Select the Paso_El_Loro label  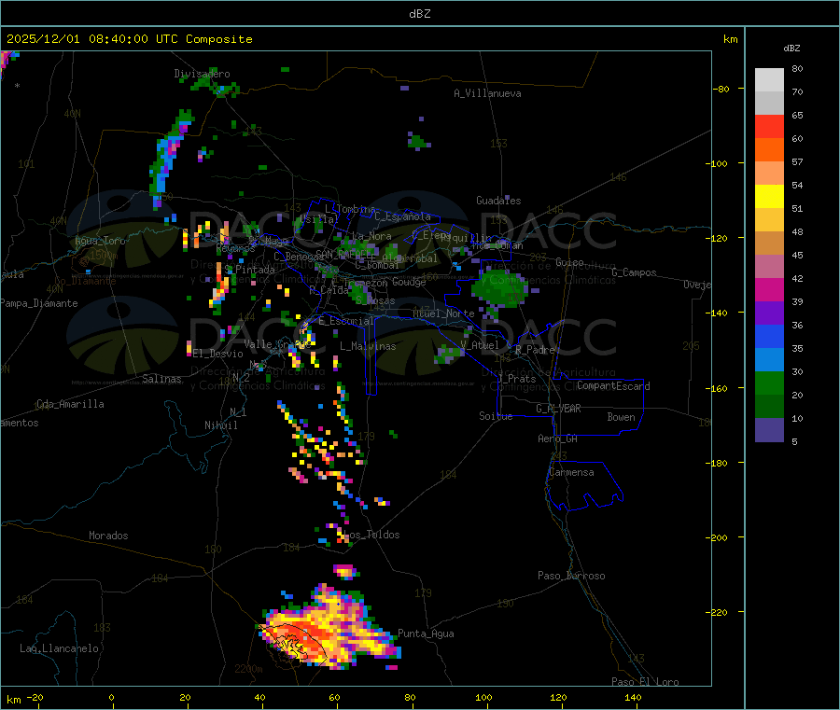coord(645,682)
